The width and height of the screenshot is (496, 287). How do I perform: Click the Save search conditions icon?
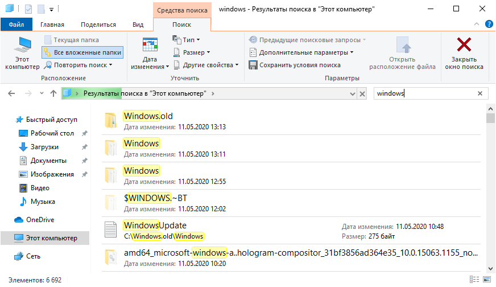pos(254,65)
